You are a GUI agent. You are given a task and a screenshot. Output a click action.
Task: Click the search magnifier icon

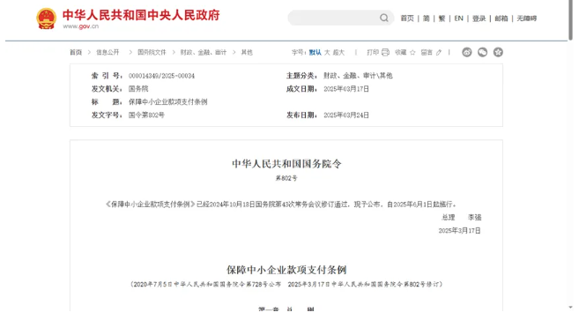[384, 18]
